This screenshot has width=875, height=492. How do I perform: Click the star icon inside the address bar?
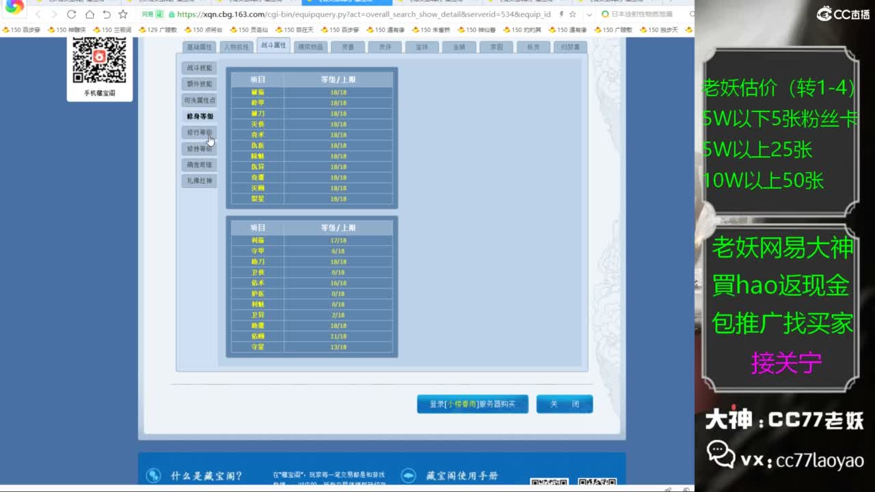coord(574,14)
